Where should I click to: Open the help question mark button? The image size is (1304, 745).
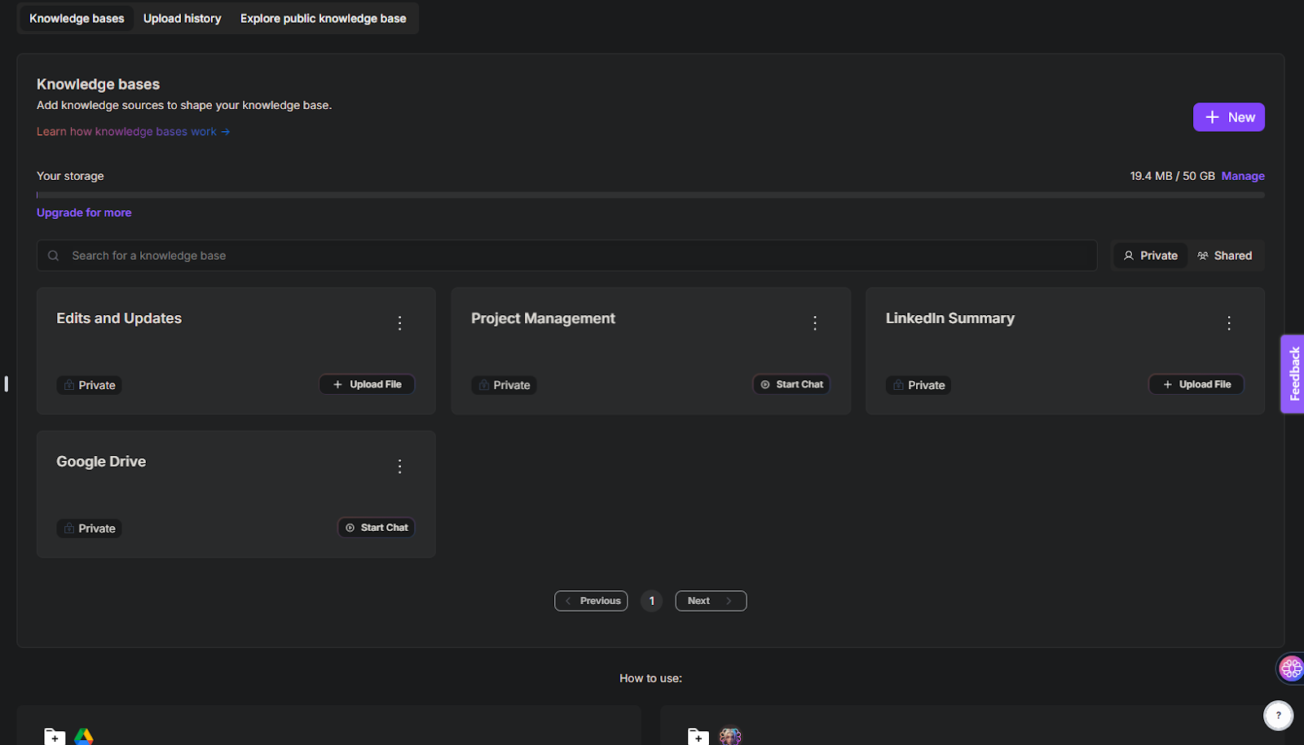tap(1278, 716)
